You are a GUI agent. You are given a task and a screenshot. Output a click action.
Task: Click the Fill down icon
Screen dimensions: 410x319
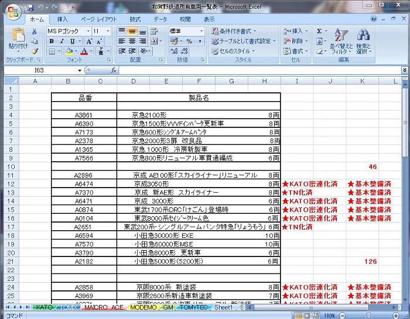(319, 41)
